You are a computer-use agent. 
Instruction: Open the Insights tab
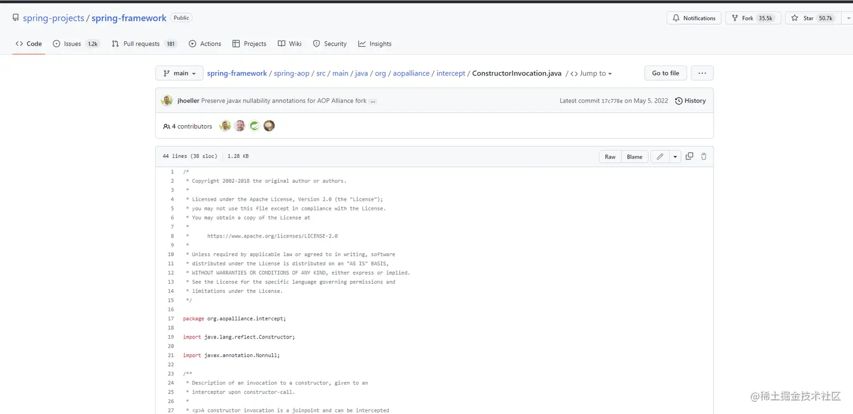(375, 43)
